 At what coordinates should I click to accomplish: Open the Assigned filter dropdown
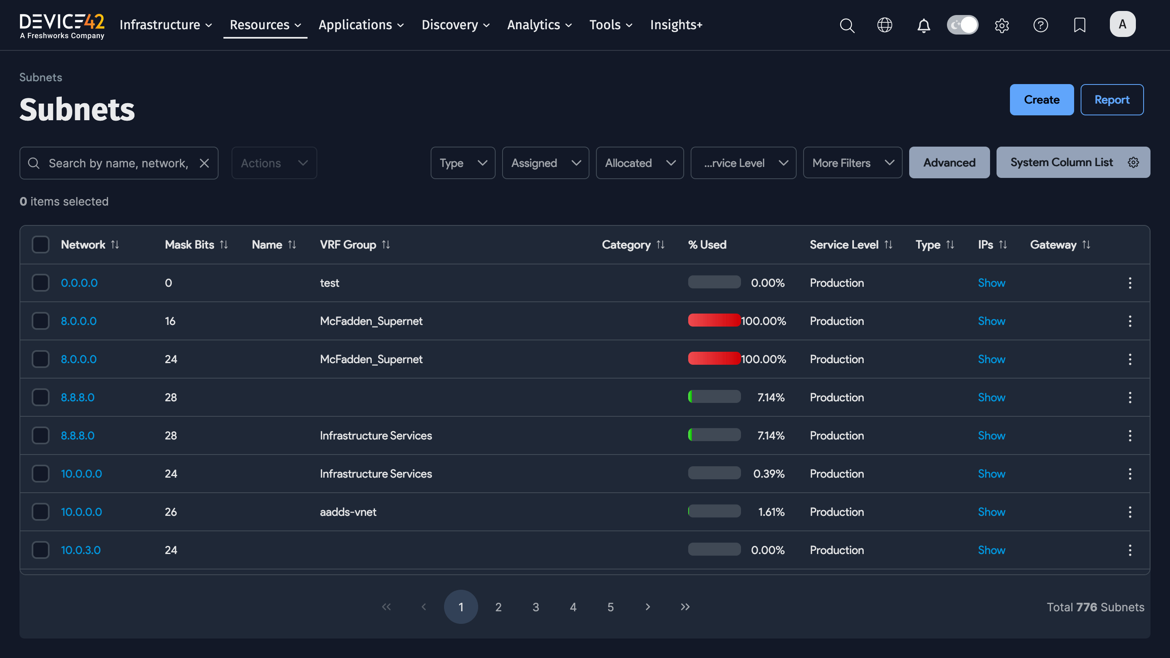545,162
